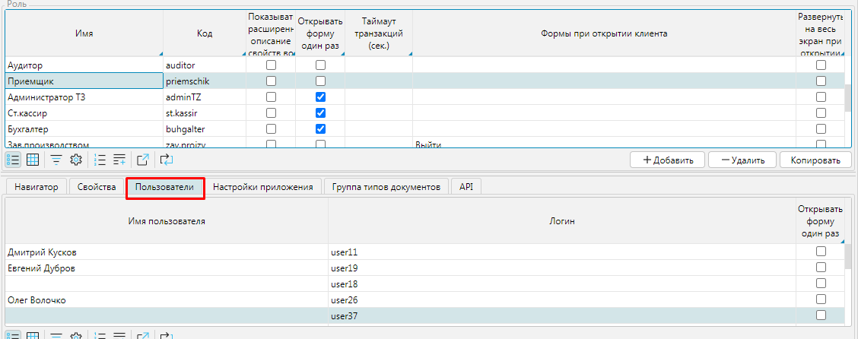This screenshot has height=339, width=858.
Task: Switch to Настройки приложения tab
Action: pyautogui.click(x=262, y=187)
